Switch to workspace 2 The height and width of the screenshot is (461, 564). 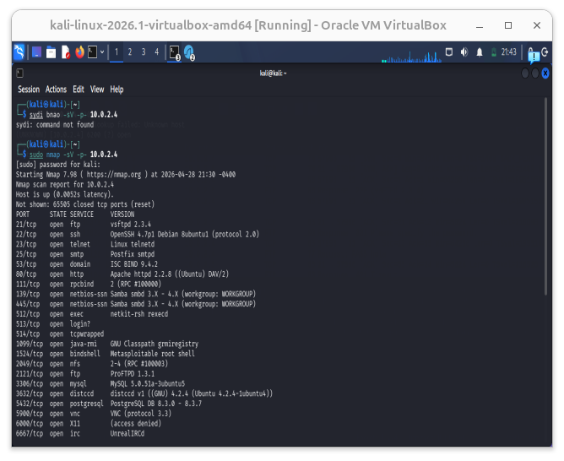click(x=130, y=52)
